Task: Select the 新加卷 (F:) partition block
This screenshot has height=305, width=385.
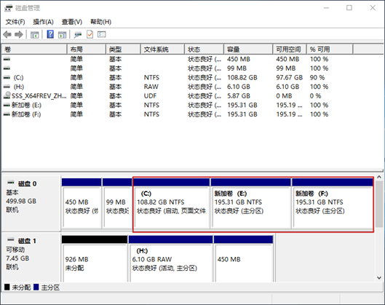Action: tap(332, 204)
